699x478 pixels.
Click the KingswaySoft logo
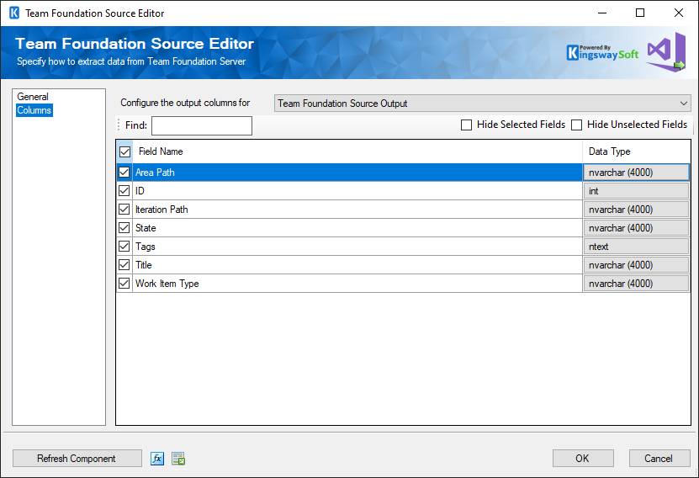(602, 52)
